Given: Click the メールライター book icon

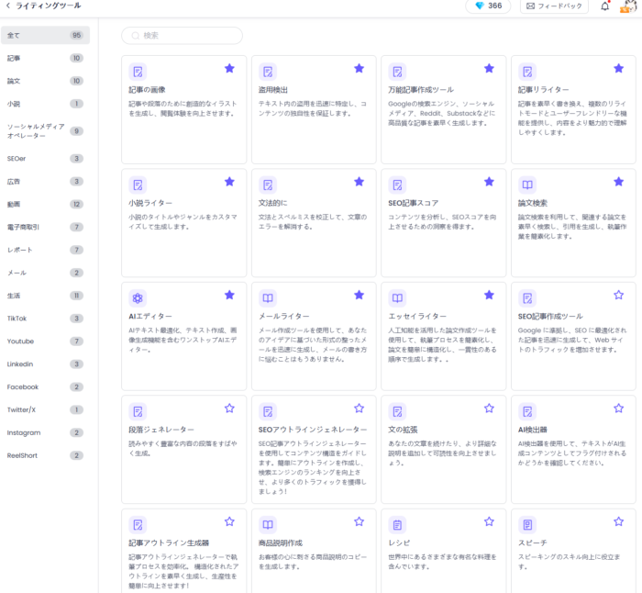Looking at the screenshot, I should [x=268, y=298].
